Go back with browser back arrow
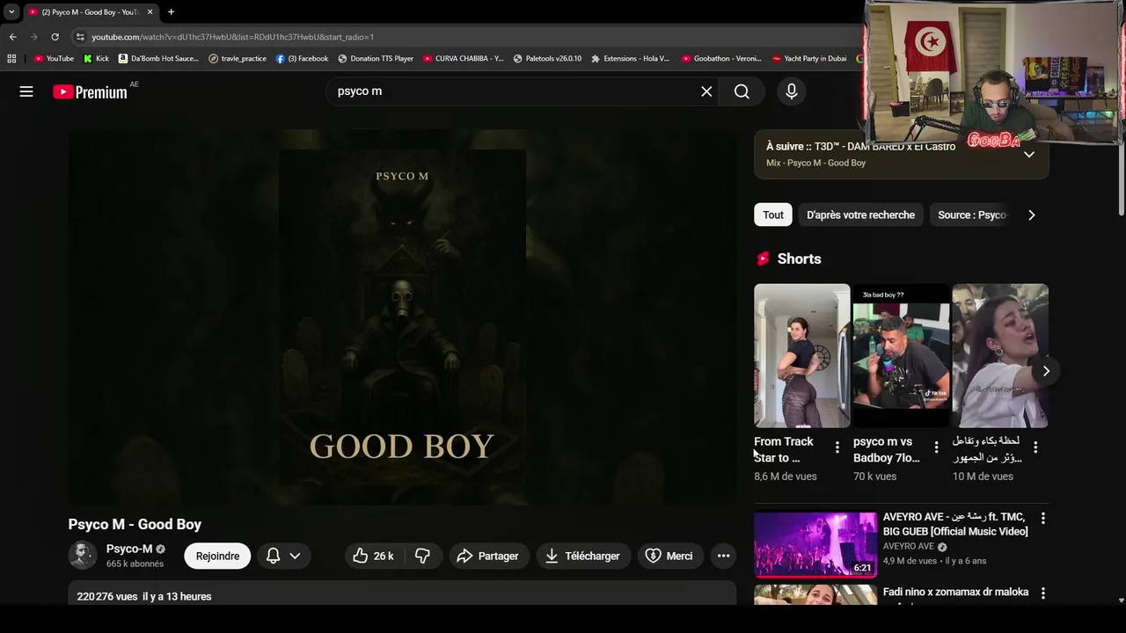Viewport: 1126px width, 633px height. tap(12, 37)
